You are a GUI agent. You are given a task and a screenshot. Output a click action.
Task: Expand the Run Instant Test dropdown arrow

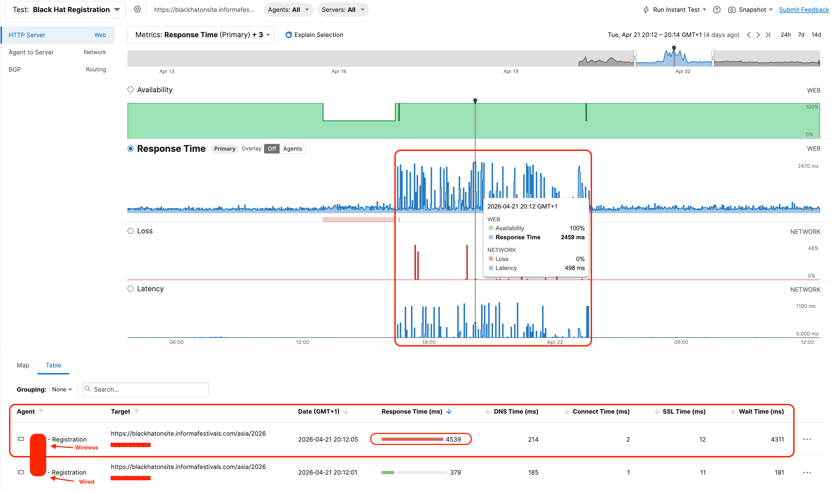(x=704, y=10)
